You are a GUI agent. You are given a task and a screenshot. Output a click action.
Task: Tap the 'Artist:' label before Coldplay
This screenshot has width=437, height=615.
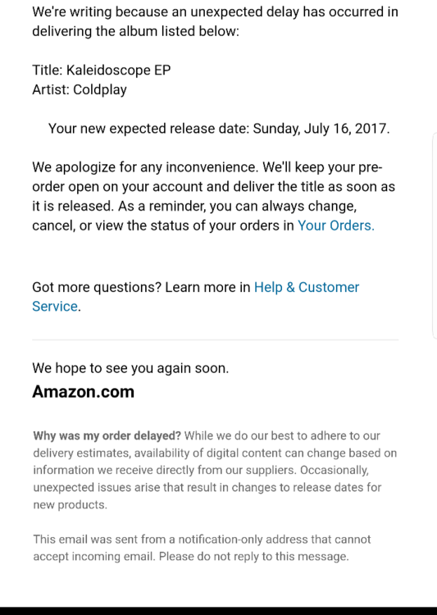(51, 90)
